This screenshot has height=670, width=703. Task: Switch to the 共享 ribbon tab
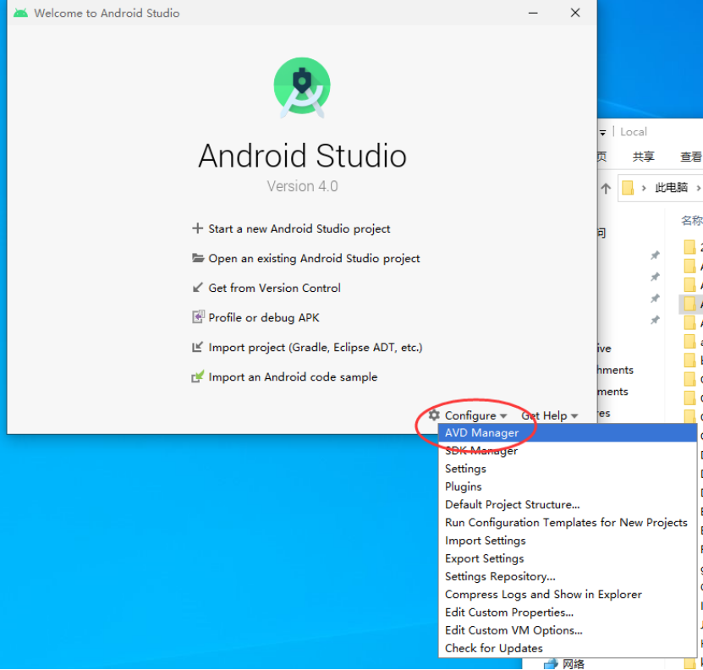(x=644, y=156)
